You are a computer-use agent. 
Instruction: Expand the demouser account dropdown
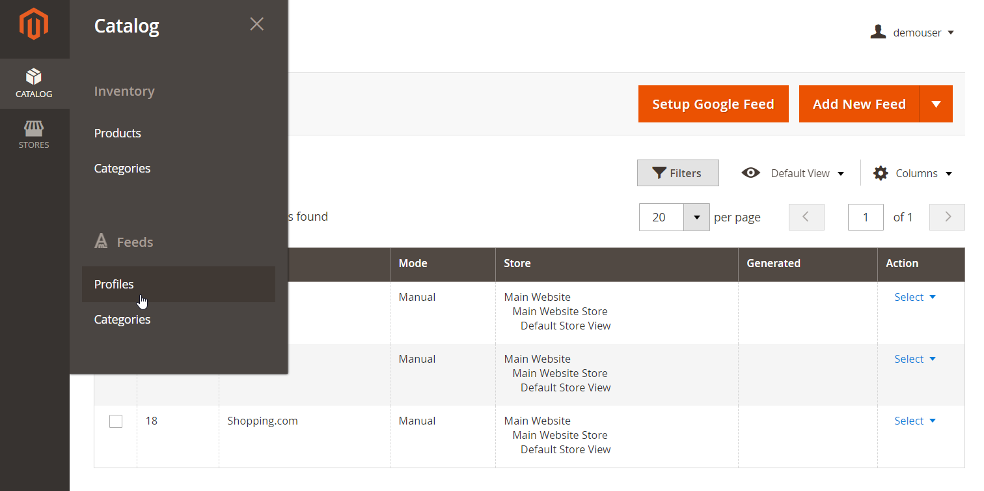[x=951, y=33]
